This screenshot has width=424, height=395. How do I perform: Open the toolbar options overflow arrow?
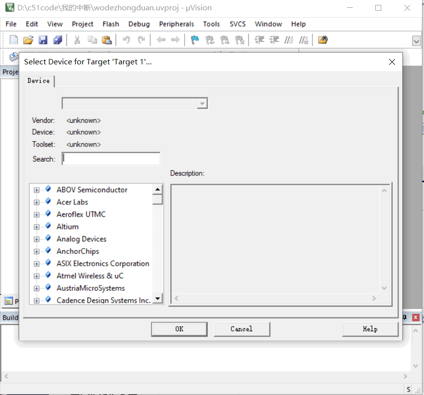coord(416,41)
